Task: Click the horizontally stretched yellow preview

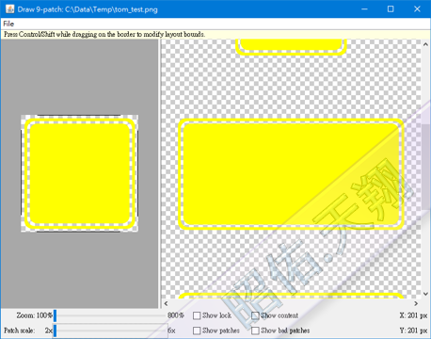Action: (291, 174)
